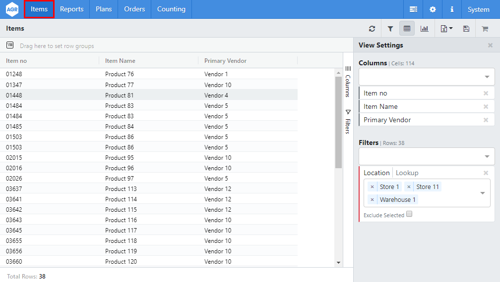500x282 pixels.
Task: Open the shopping cart icon
Action: coord(485,29)
